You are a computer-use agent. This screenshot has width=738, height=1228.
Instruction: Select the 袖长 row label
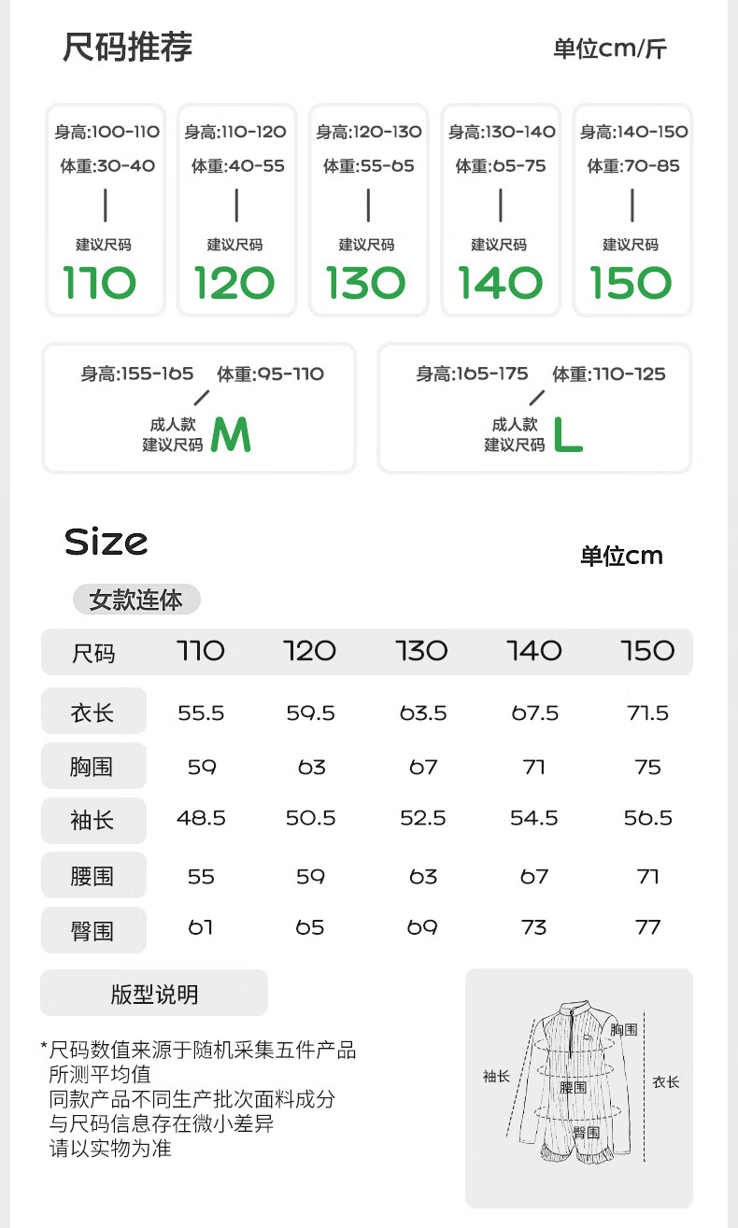93,821
